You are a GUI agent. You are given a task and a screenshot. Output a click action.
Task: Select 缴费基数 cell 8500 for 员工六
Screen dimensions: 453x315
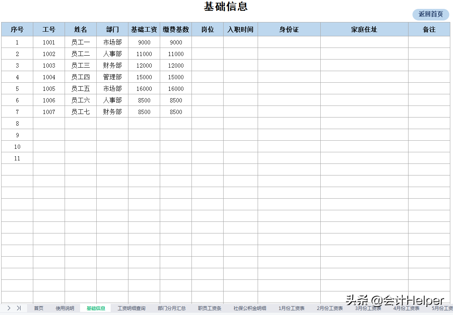pos(176,100)
